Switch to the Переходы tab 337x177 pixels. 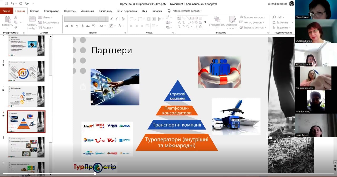tap(70, 11)
